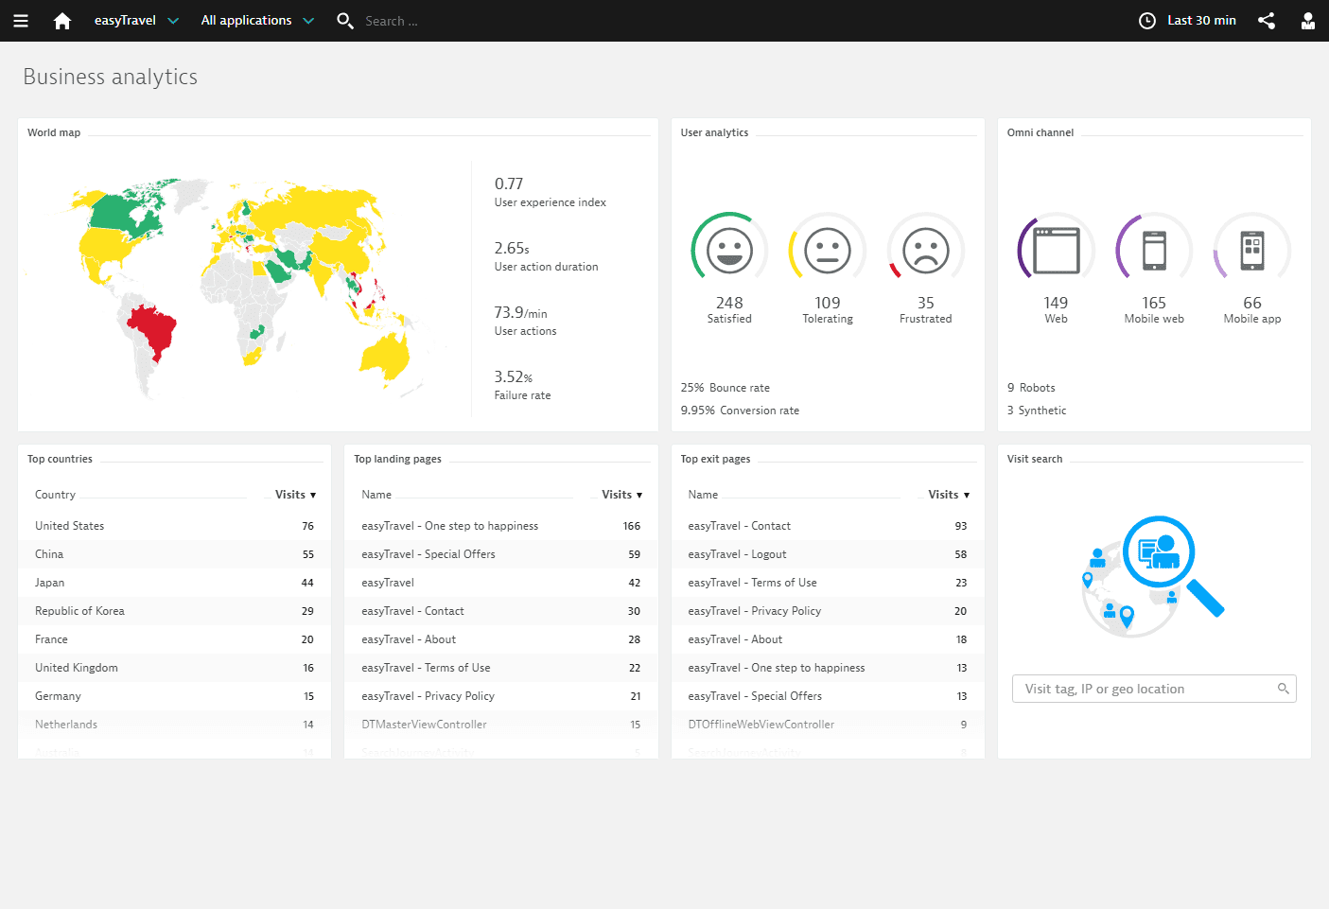Select the Mobile web phone icon
1329x909 pixels.
1154,251
